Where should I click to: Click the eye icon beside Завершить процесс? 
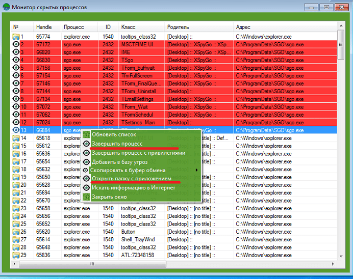86,144
